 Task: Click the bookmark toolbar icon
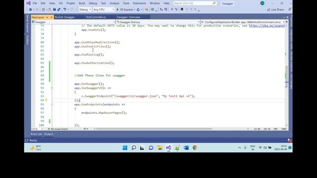[182, 9]
